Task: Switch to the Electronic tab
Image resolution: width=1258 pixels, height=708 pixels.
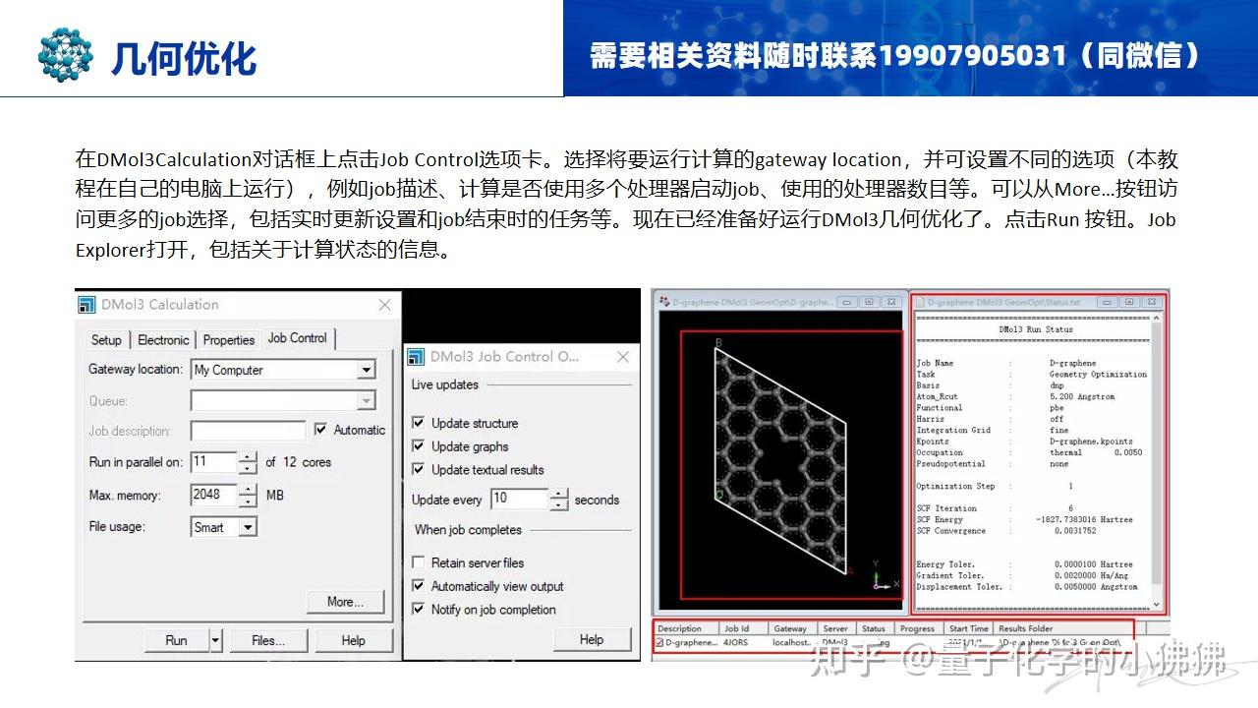Action: pyautogui.click(x=163, y=339)
